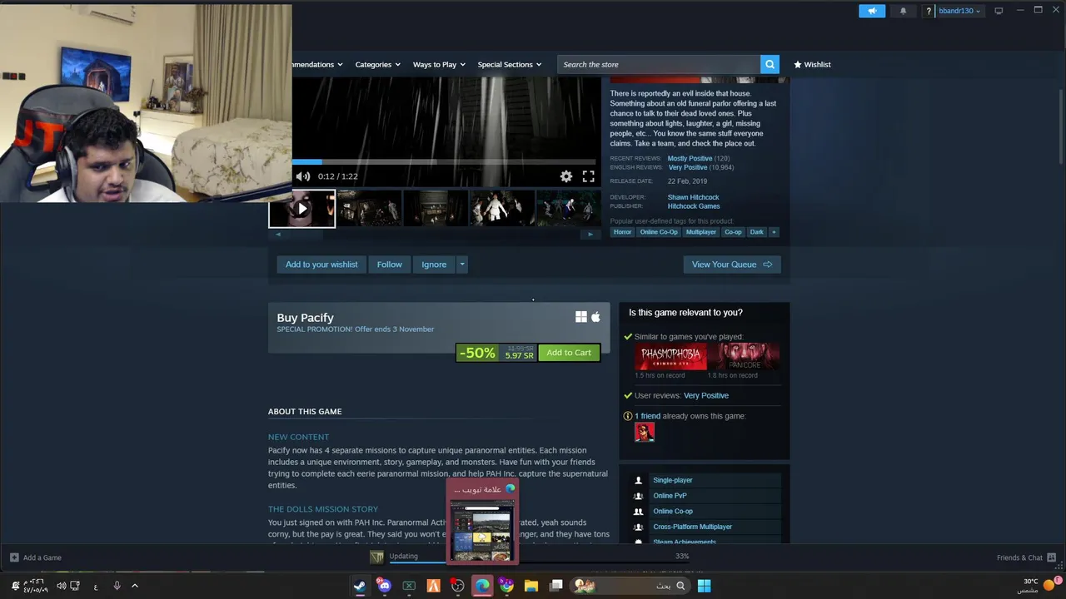Open the Online PvP feature link
The height and width of the screenshot is (599, 1066).
tap(670, 496)
